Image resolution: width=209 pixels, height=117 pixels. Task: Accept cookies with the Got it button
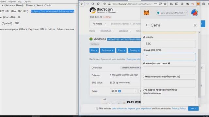[193, 109]
